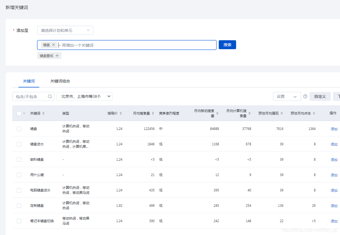Check the 用什么键 row checkbox
340x235 pixels.
tap(19, 175)
